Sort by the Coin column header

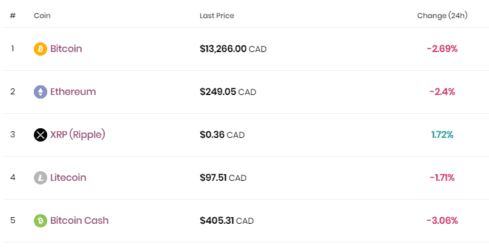42,16
